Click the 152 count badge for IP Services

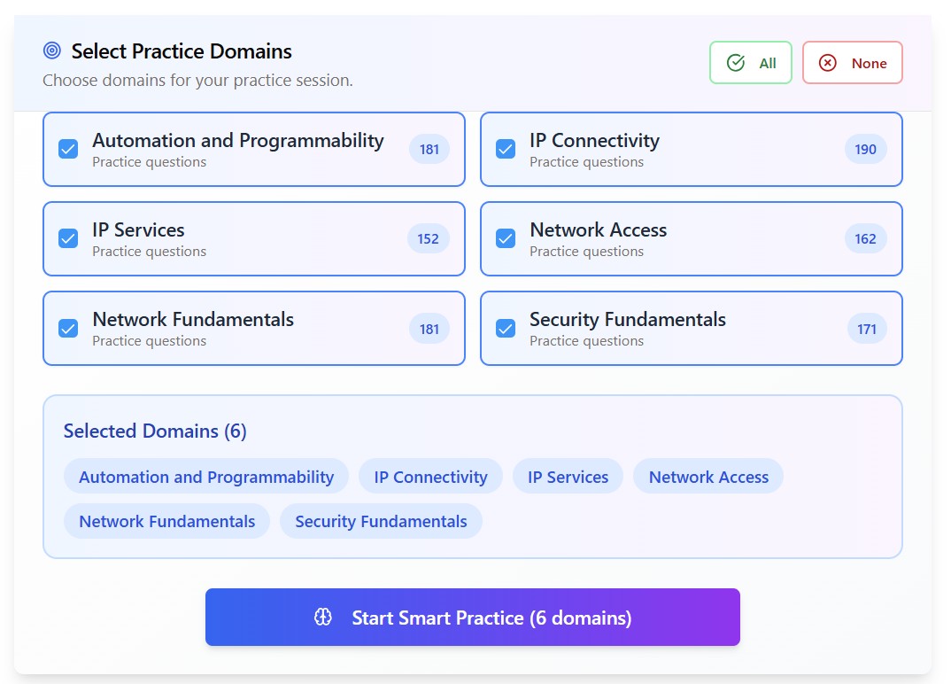coord(429,239)
